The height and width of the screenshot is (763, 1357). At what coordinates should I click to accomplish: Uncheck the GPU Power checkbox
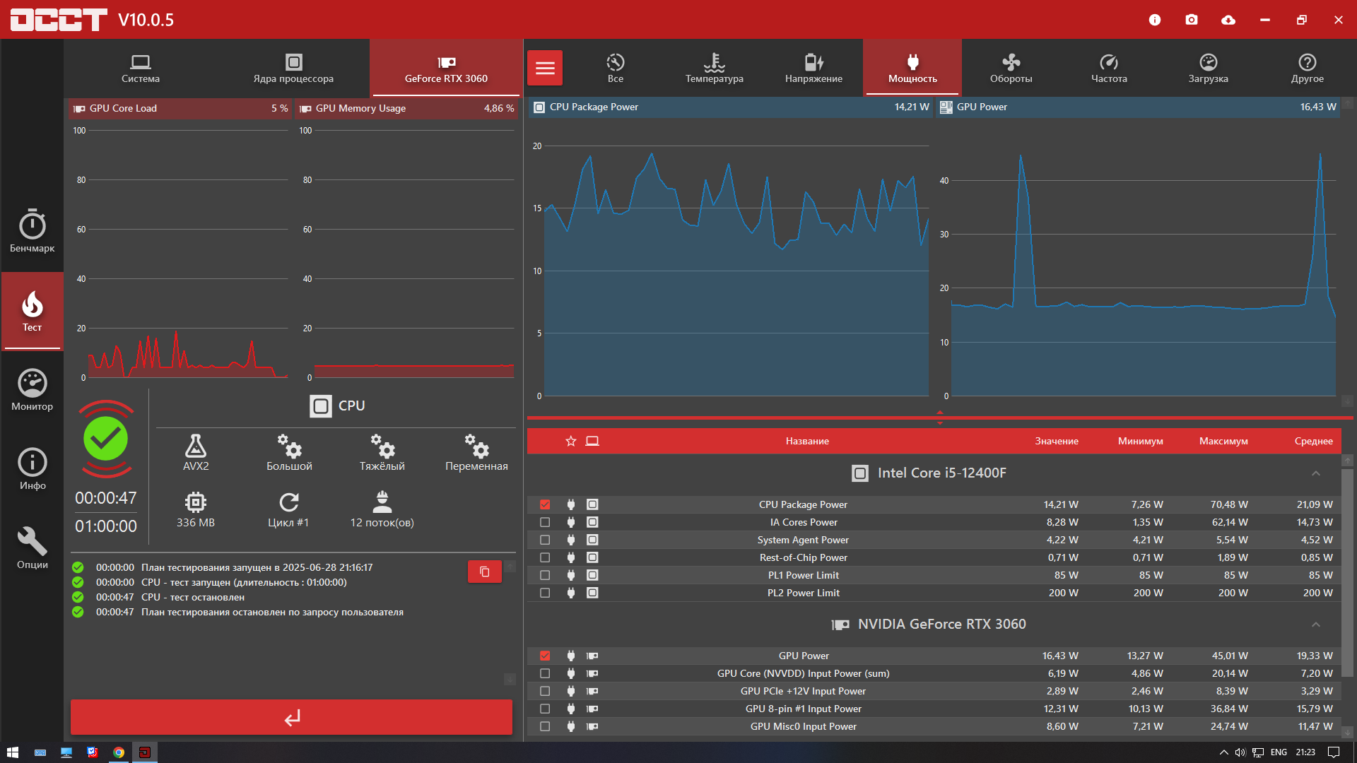click(545, 656)
